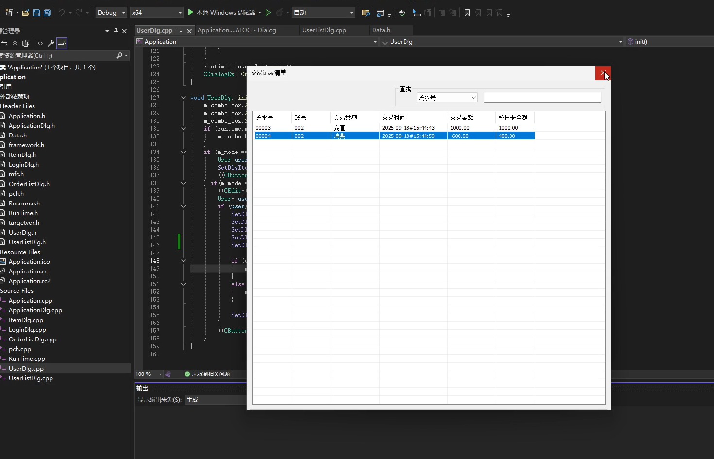
Task: Click the 校园卡余额 column header
Action: pos(515,118)
